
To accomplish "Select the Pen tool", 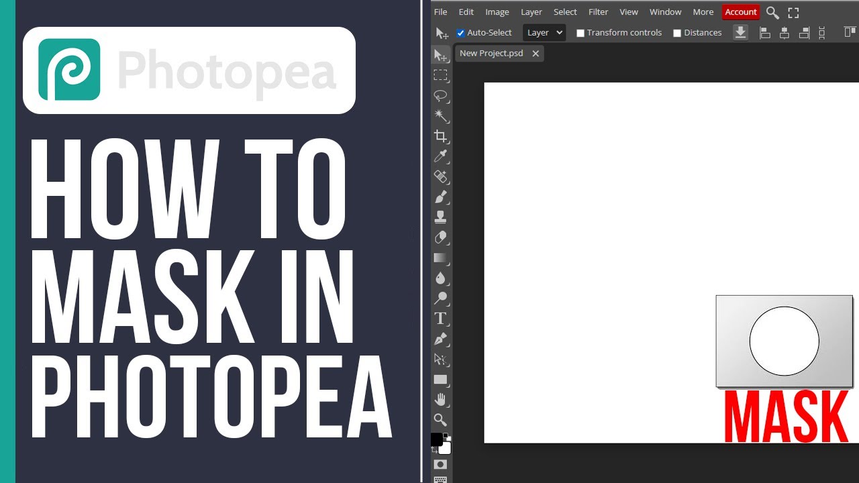I will point(440,339).
